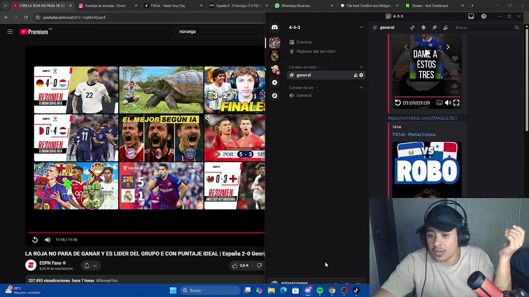Viewport: 529px width, 297px height.
Task: Play the giant tortoise suggested video
Action: click(x=161, y=90)
